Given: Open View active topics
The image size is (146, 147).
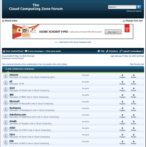Looking at the screenshot, I should click(x=60, y=64).
